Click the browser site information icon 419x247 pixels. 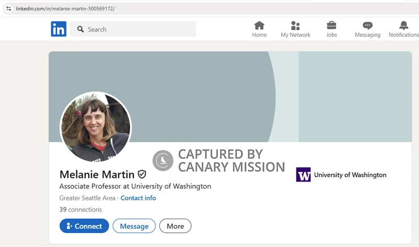pyautogui.click(x=8, y=8)
